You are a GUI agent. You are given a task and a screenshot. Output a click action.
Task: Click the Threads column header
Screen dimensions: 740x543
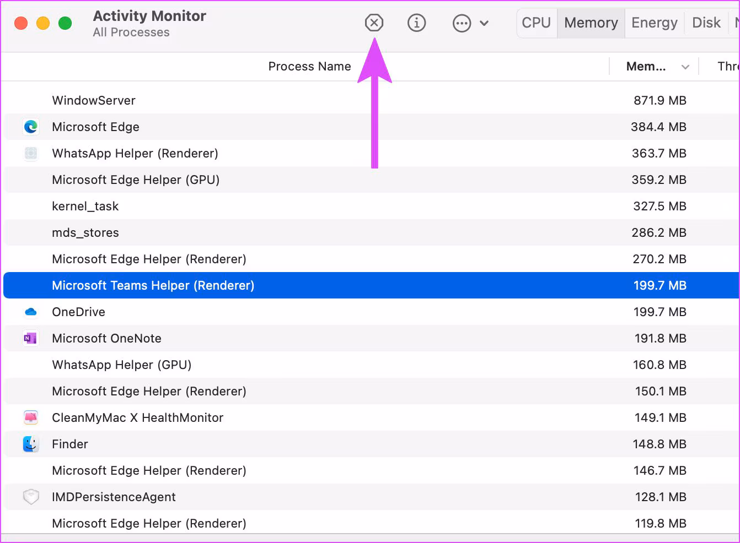click(727, 67)
